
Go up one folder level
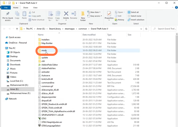[17, 29]
